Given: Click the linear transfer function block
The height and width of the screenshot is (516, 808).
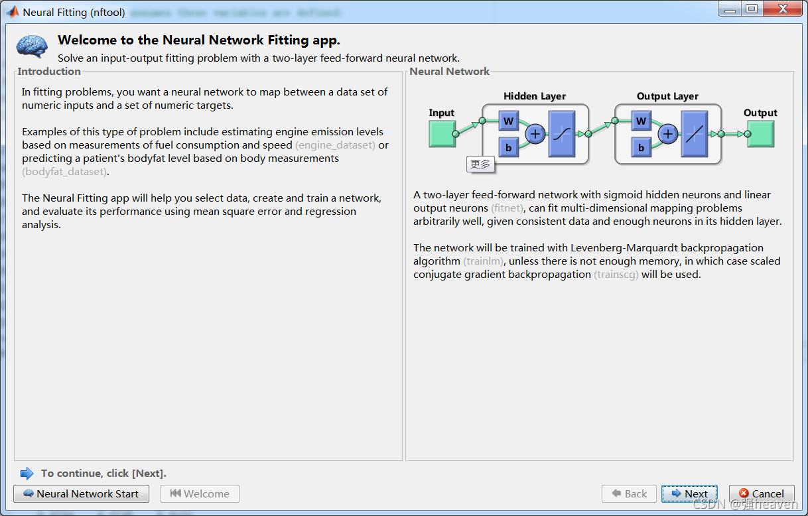Looking at the screenshot, I should 695,134.
